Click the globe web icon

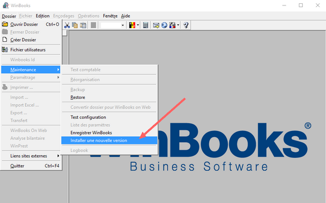coord(164,25)
